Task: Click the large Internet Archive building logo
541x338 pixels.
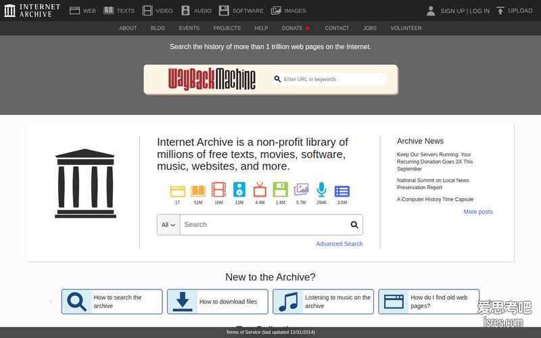Action: pyautogui.click(x=85, y=183)
